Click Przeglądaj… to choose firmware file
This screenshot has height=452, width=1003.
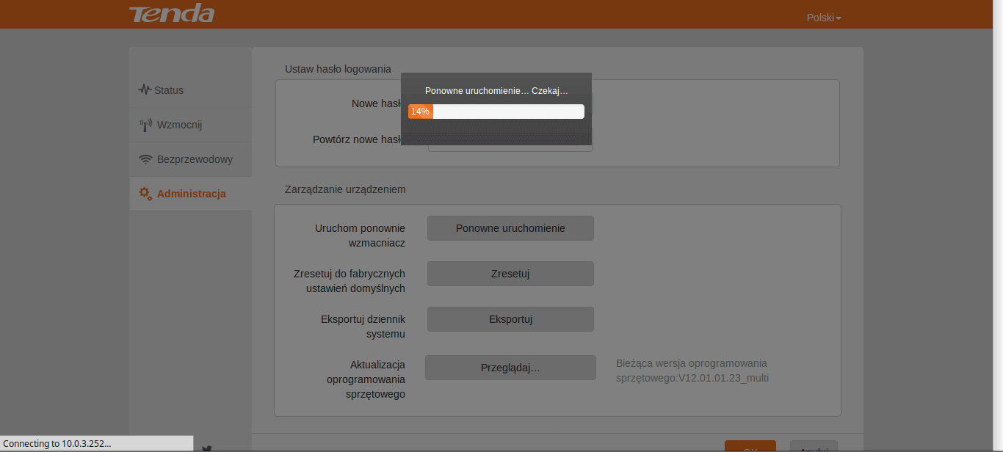click(x=510, y=368)
